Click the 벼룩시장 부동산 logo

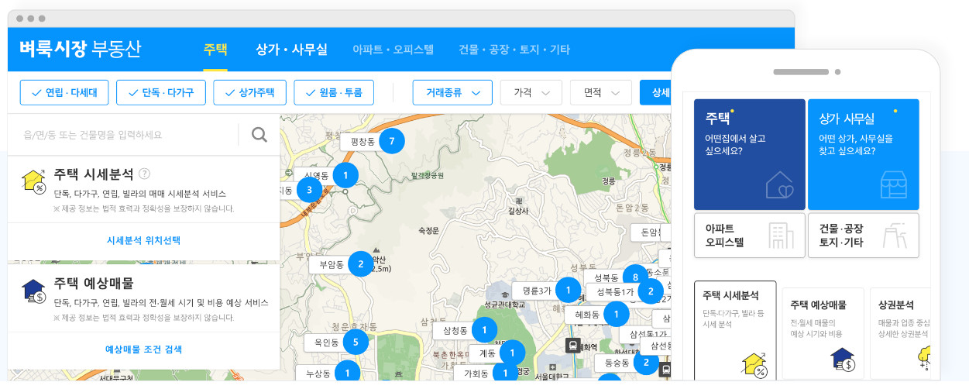point(81,48)
